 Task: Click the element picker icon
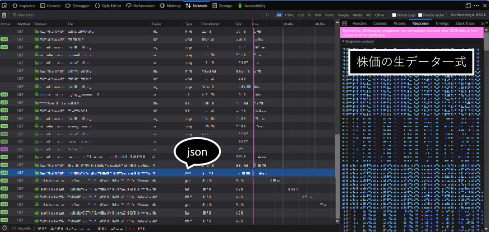(5, 6)
